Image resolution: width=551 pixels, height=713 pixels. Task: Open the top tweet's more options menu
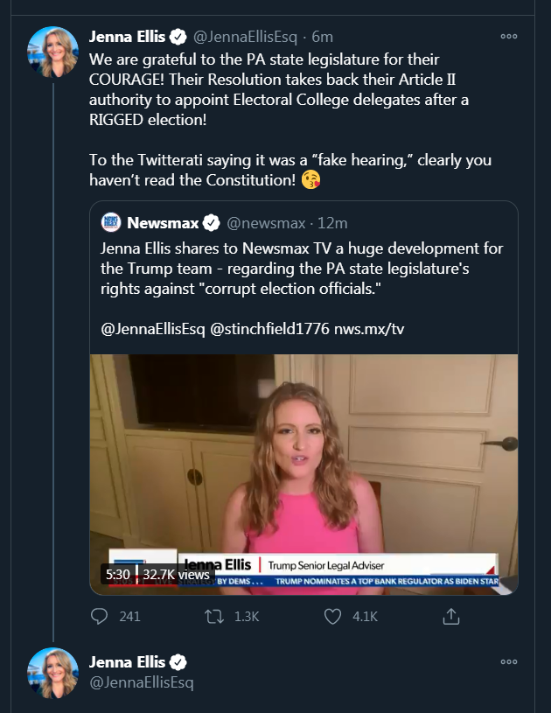click(x=508, y=37)
